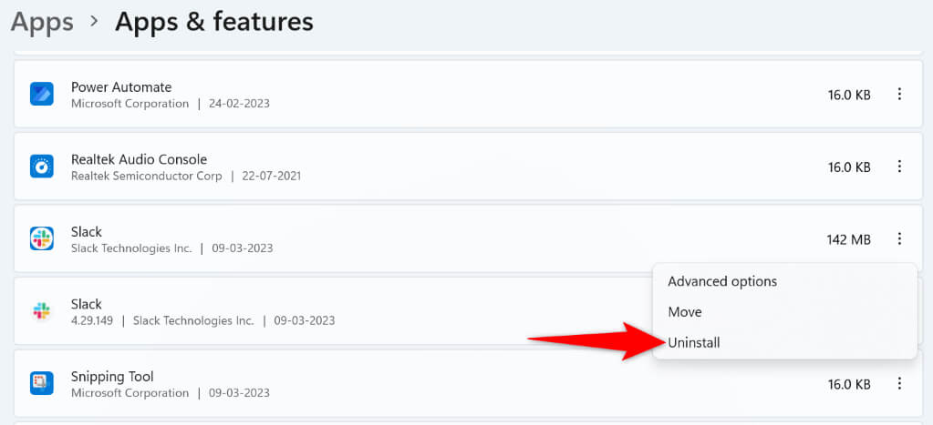933x425 pixels.
Task: Click the Snipping Tool app icon
Action: [42, 383]
